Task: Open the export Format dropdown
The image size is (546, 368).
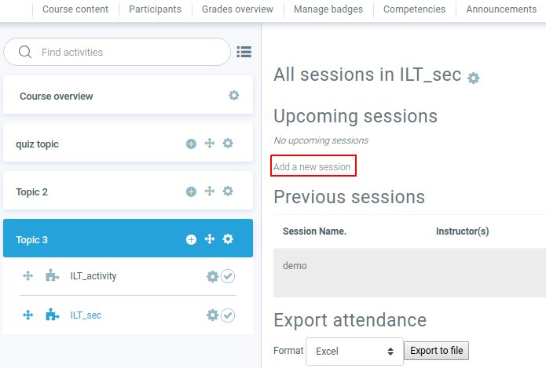Action: (x=354, y=352)
